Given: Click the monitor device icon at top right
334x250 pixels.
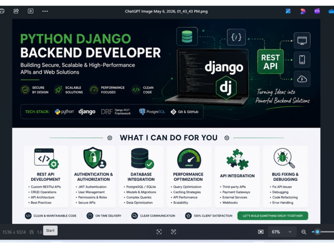Looking at the screenshot, I should [302, 40].
